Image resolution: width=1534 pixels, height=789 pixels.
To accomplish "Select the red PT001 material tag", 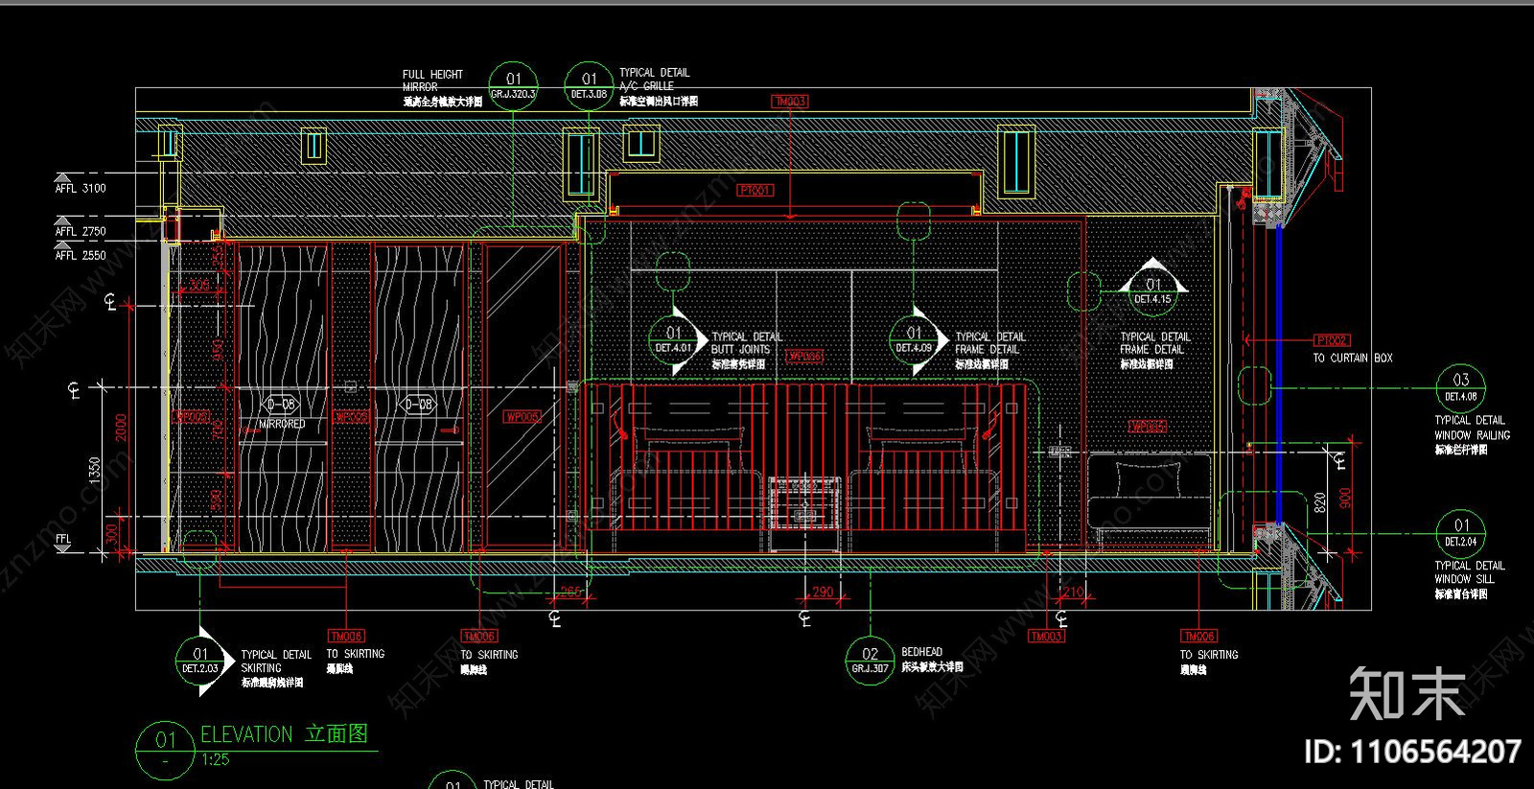I will point(755,190).
